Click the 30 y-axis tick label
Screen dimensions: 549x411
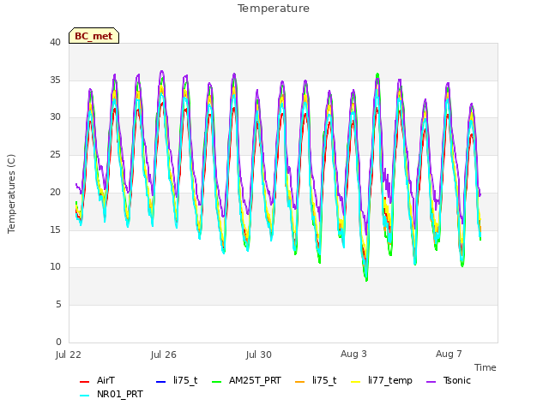pos(55,117)
